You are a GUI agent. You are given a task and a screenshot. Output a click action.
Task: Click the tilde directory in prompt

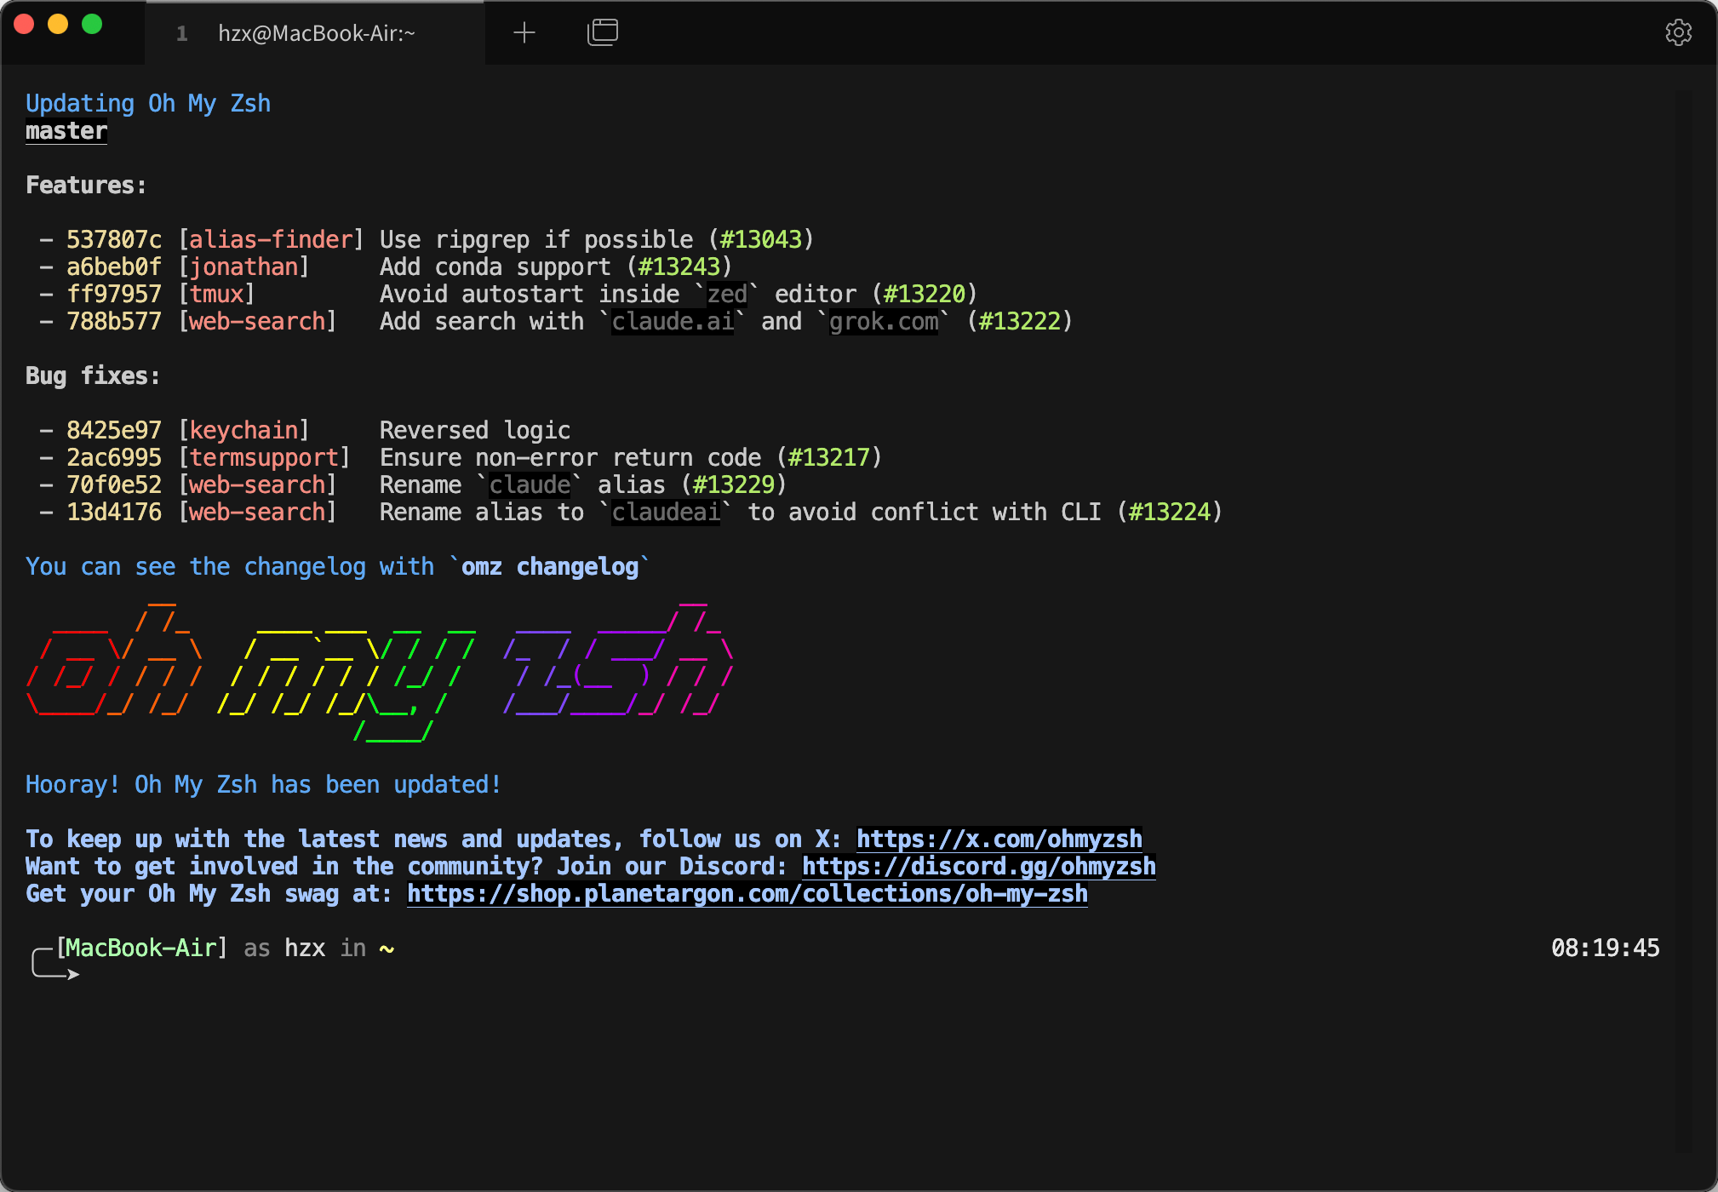(387, 948)
